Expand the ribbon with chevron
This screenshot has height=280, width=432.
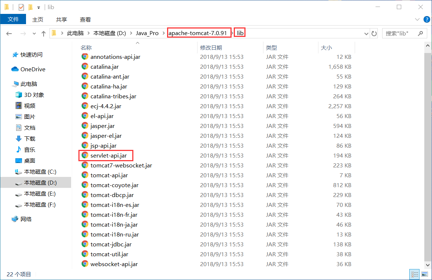point(417,19)
